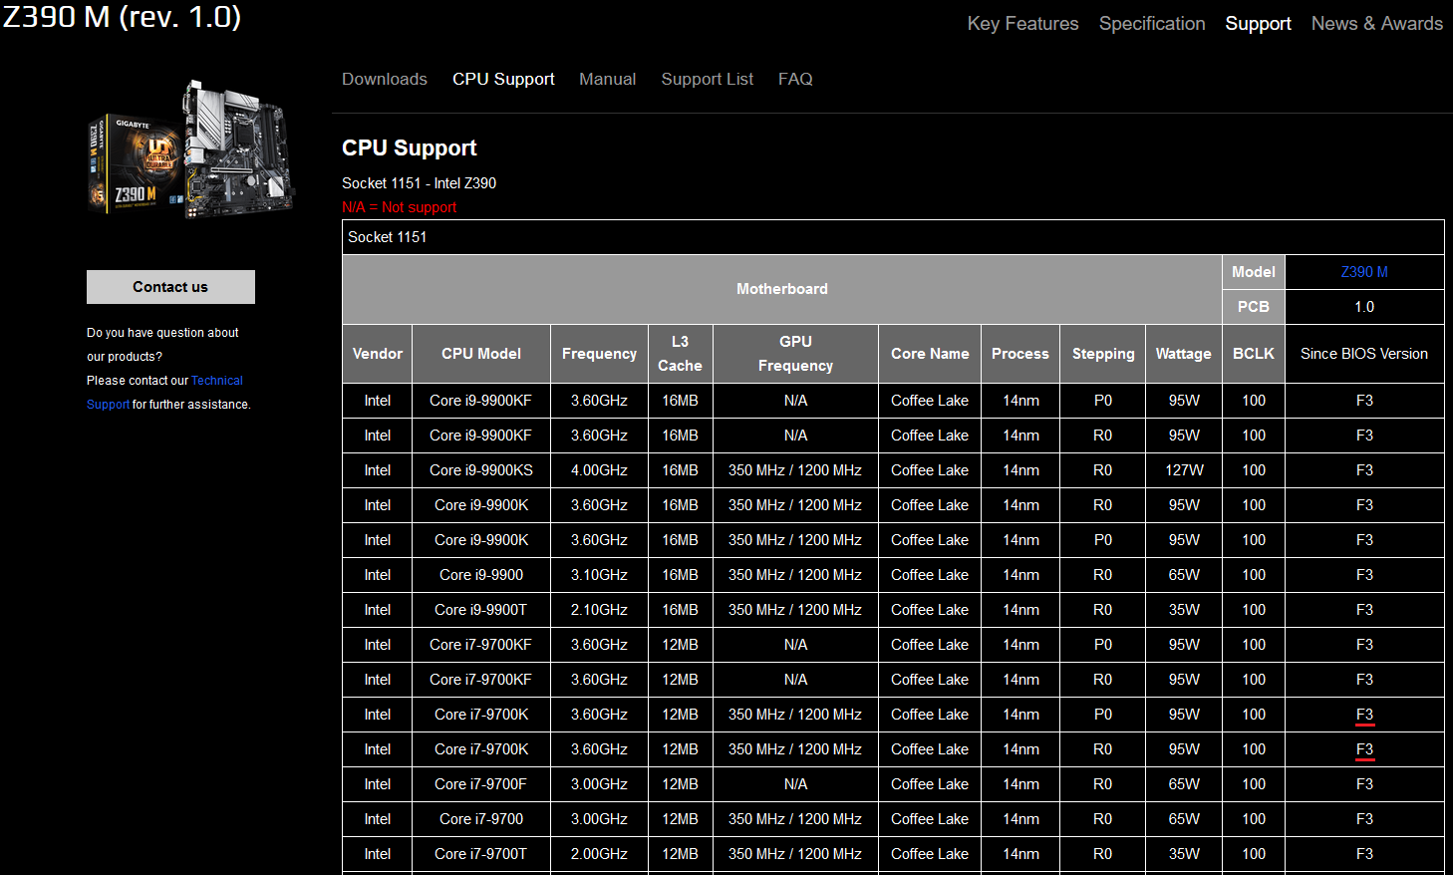This screenshot has height=875, width=1453.
Task: Click the Core i7-9700T cell
Action: pyautogui.click(x=481, y=854)
